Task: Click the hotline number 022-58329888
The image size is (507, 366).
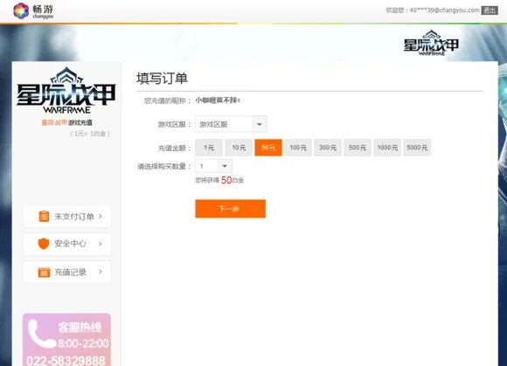Action: point(66,361)
